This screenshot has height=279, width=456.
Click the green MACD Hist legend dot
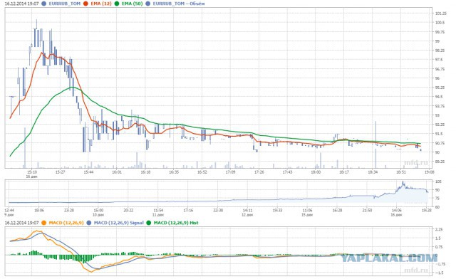[x=149, y=223]
